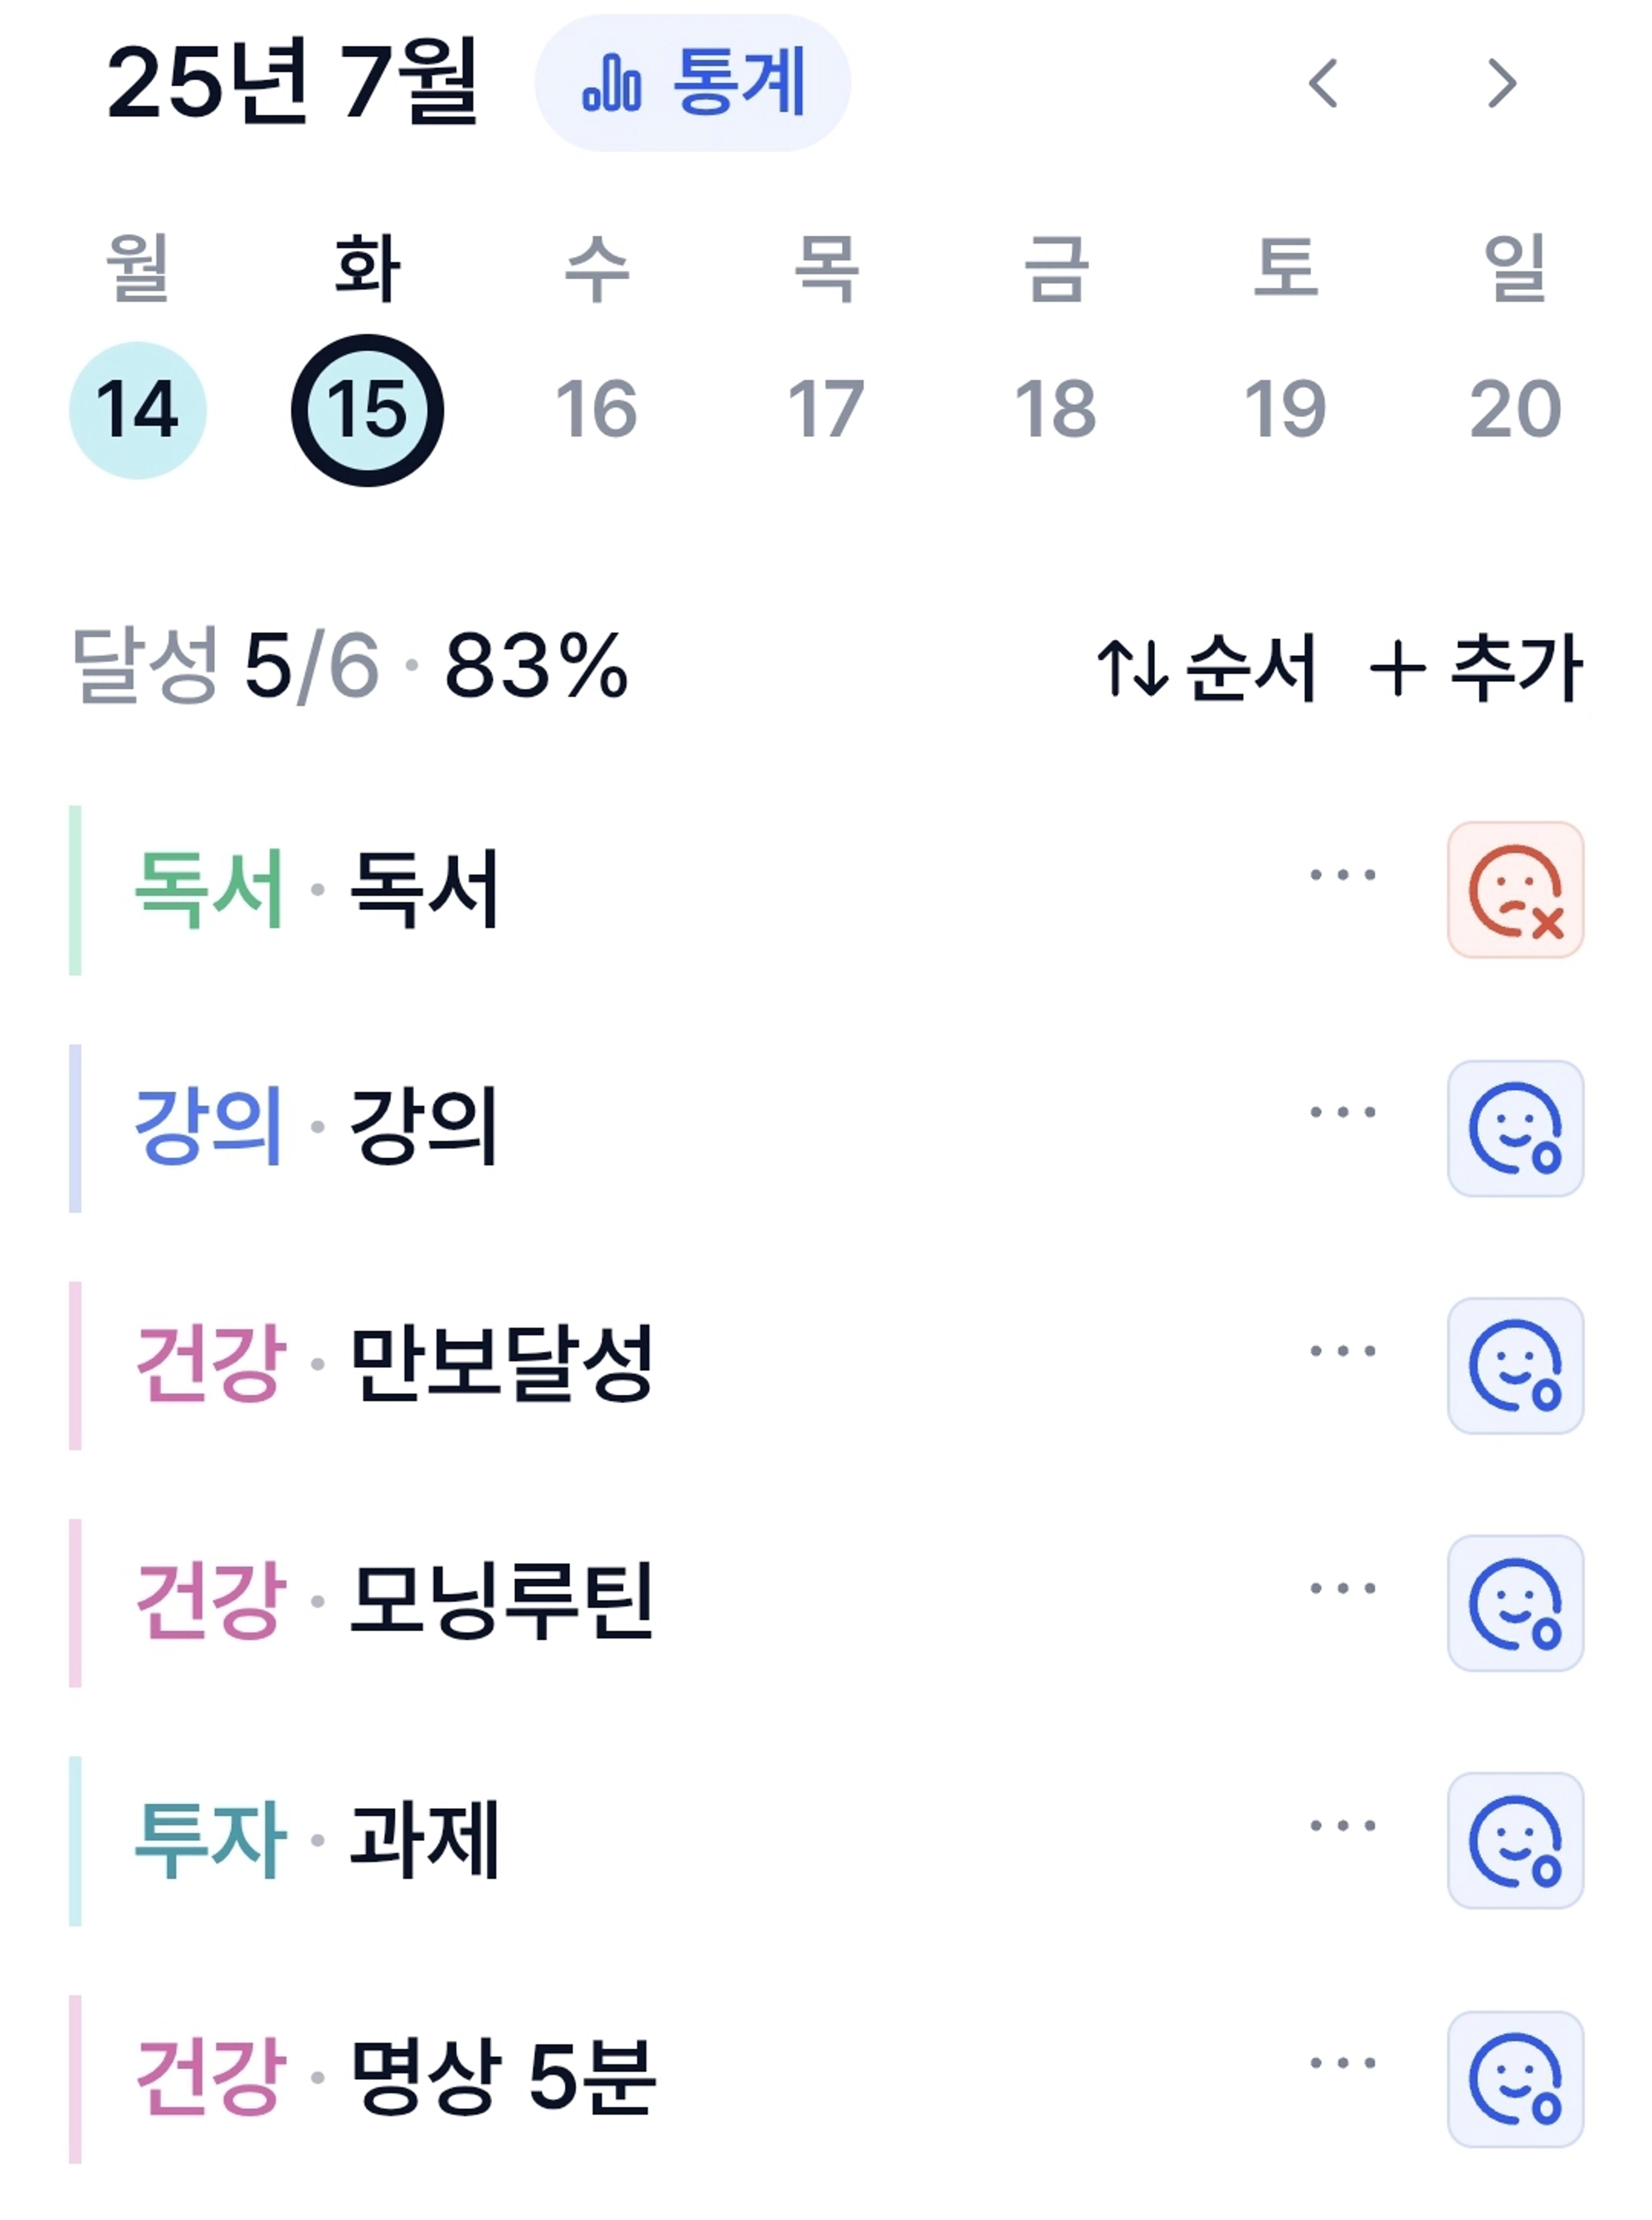
Task: Go to next week with right chevron
Action: click(1502, 83)
